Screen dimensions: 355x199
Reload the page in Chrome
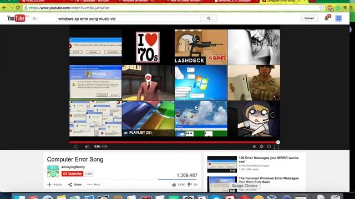tap(18, 8)
